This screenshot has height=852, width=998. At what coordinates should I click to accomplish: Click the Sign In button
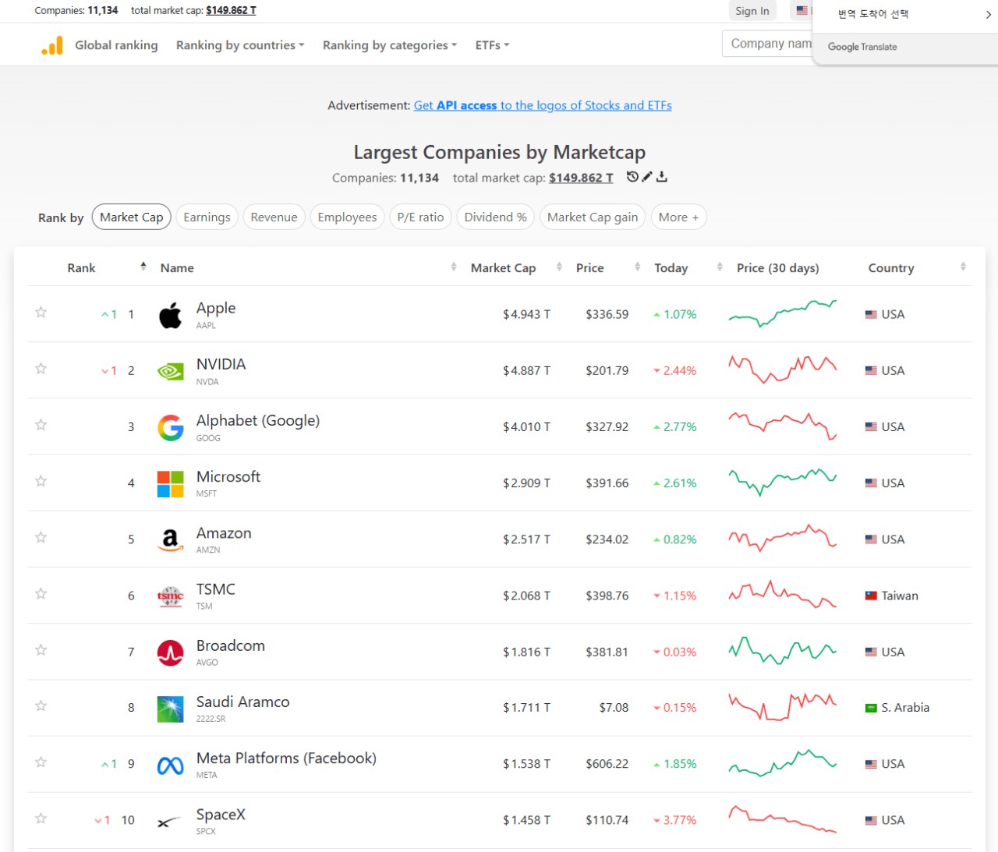click(752, 11)
